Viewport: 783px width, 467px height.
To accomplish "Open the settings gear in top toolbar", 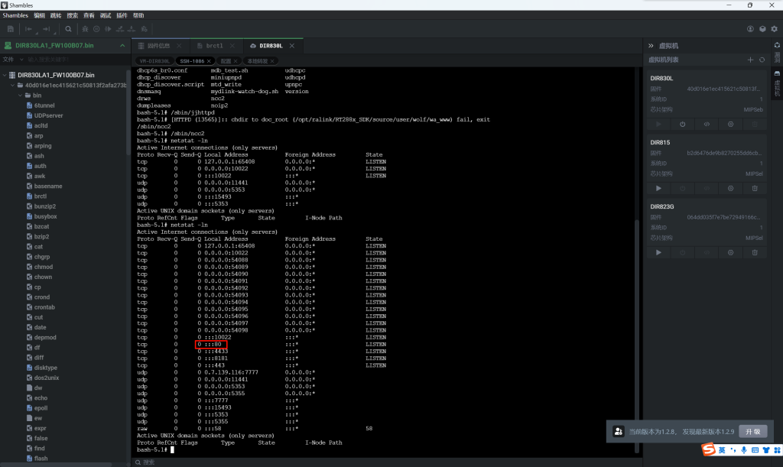I will (774, 29).
